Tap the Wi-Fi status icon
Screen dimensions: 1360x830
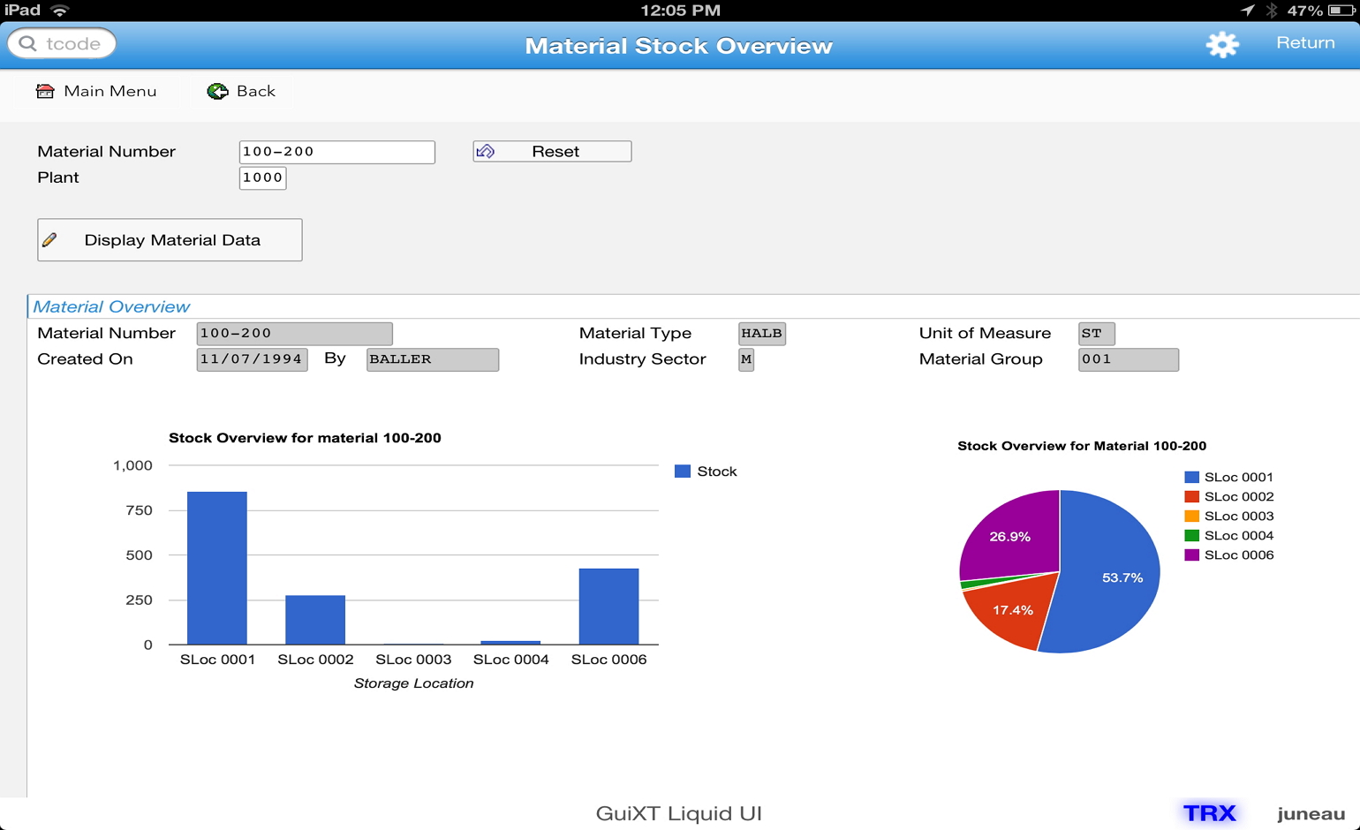60,11
